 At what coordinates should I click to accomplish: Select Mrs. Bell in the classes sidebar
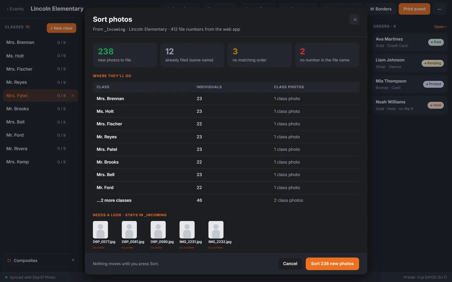[40, 122]
